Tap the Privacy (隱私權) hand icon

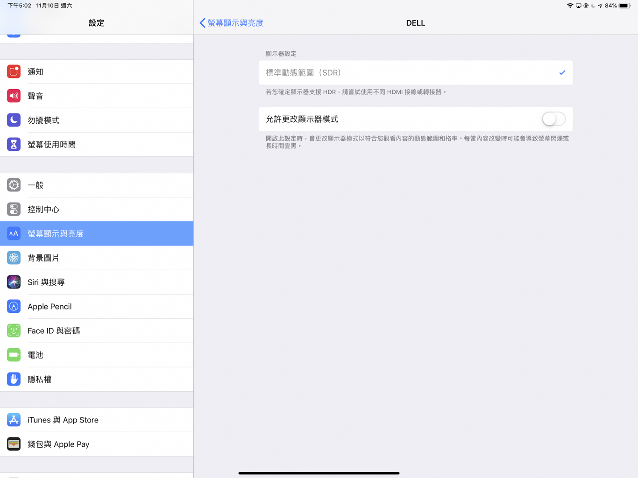click(14, 379)
